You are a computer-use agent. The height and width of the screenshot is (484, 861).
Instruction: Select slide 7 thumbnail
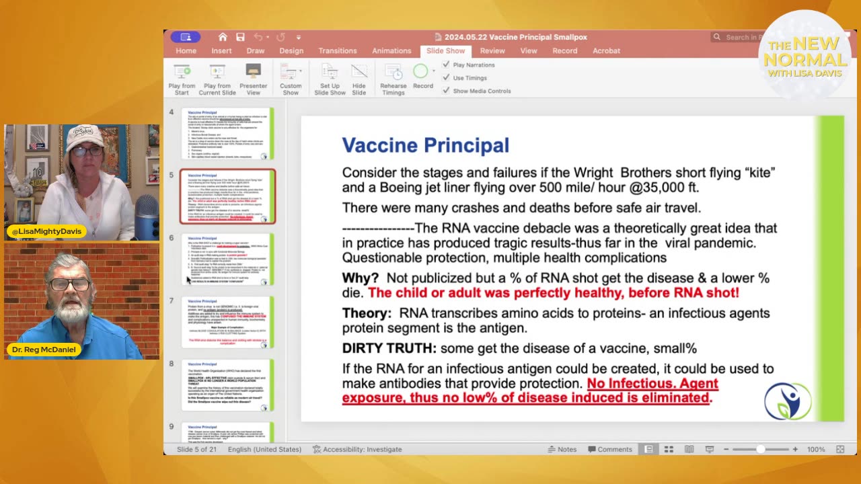tap(227, 323)
